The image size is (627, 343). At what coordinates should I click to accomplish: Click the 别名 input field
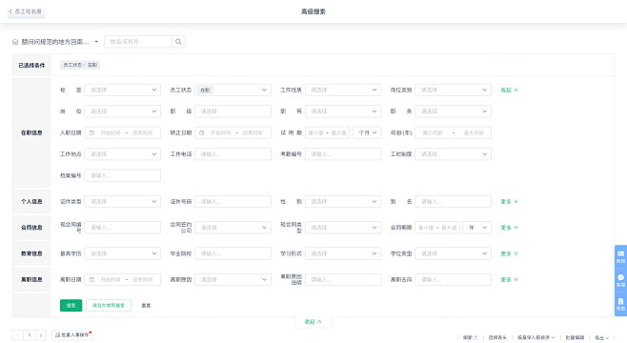[x=453, y=201]
